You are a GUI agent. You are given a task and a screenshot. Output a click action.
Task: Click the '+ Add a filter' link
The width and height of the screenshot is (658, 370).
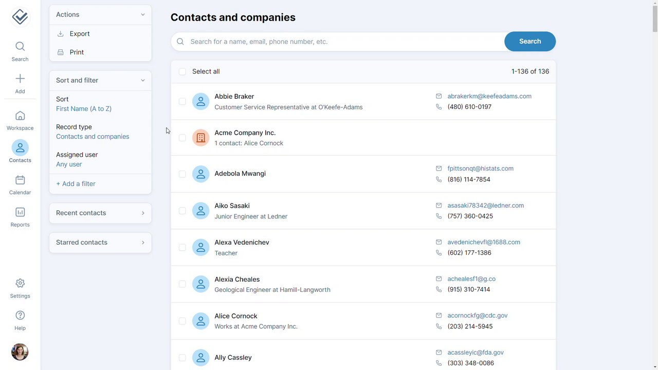click(x=76, y=184)
